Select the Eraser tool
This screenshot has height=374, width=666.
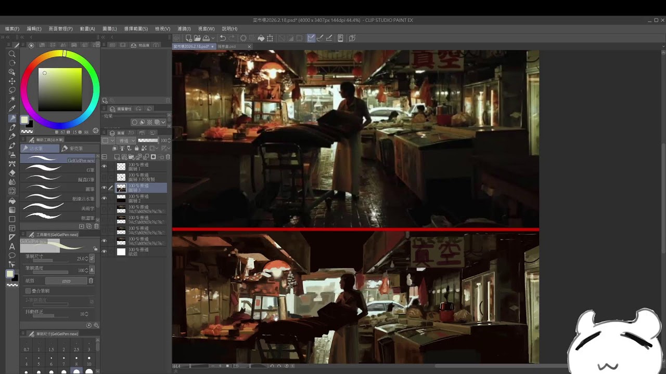(12, 173)
